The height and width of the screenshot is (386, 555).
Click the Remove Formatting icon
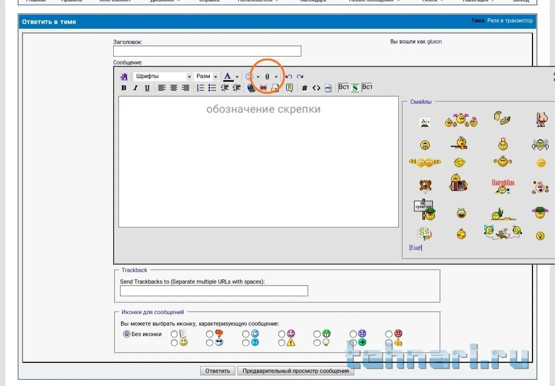pos(124,77)
